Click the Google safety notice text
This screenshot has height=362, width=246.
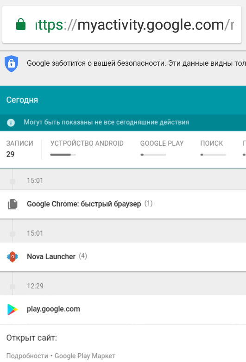coord(136,63)
